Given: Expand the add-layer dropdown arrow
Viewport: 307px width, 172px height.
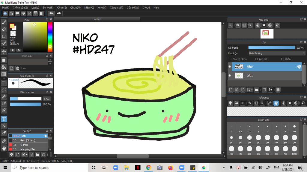Looking at the screenshot, I should [x=252, y=90].
